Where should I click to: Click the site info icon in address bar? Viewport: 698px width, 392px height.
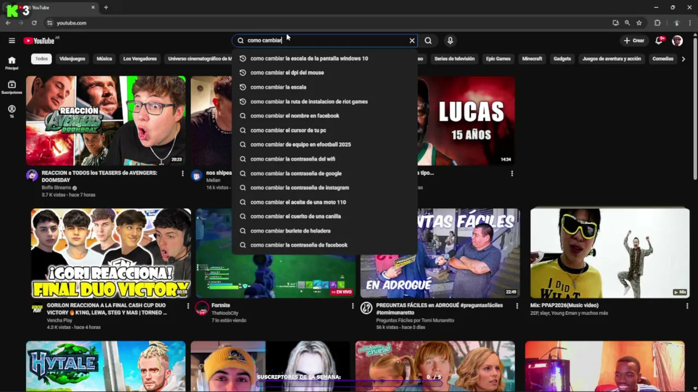click(50, 23)
